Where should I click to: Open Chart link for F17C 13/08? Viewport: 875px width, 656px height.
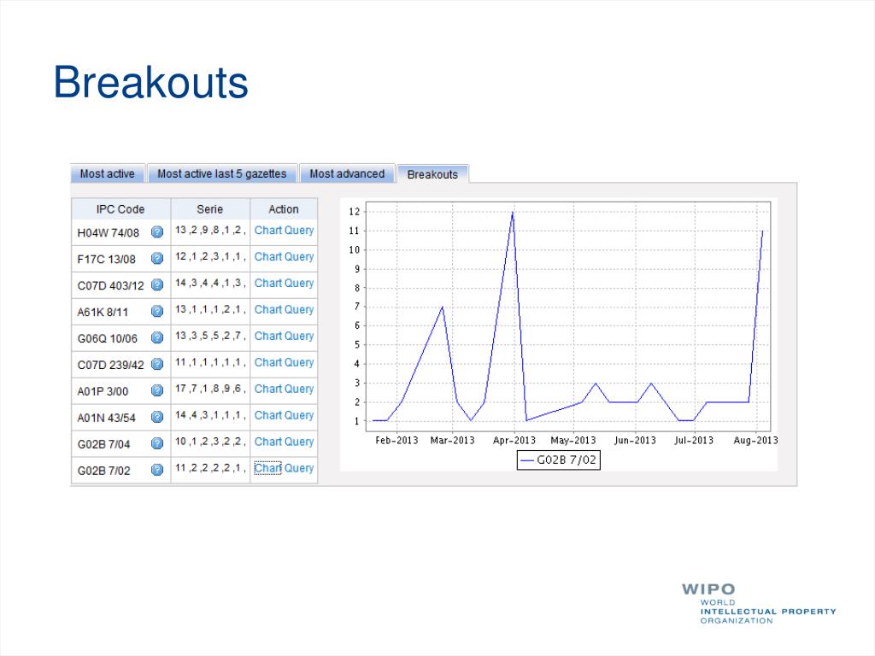pos(267,256)
